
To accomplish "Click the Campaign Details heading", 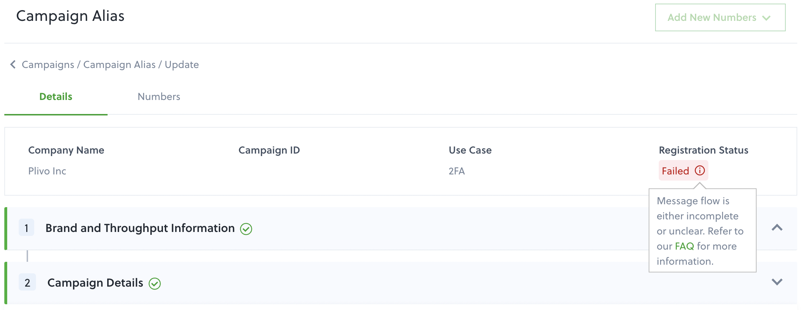I will tap(95, 283).
